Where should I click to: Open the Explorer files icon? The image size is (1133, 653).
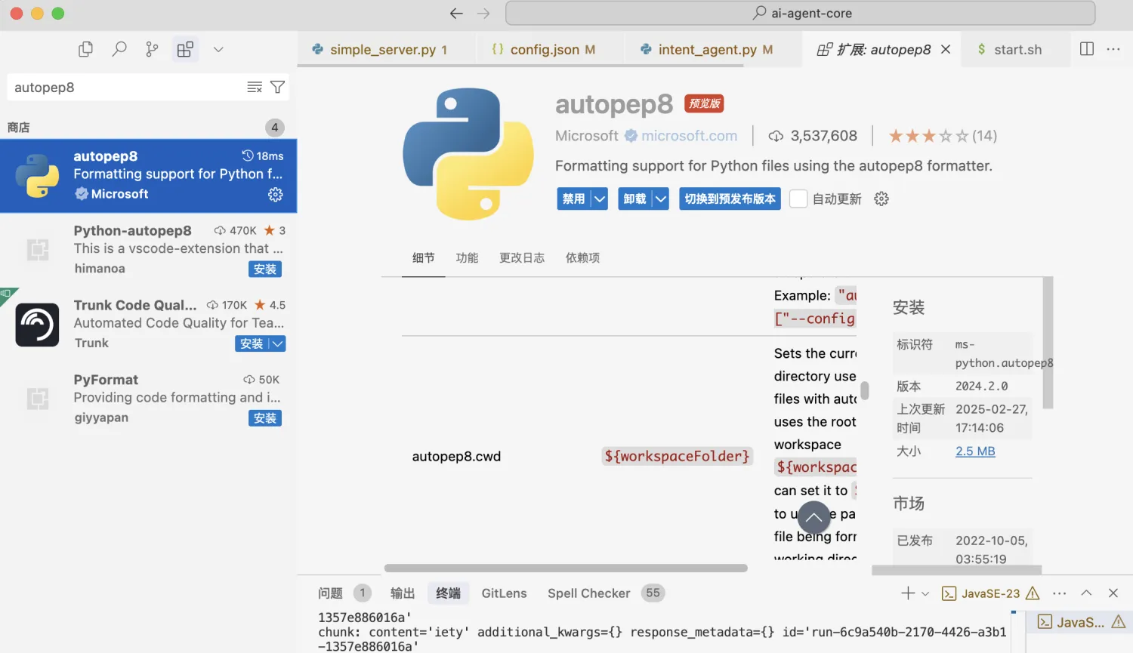pos(85,50)
